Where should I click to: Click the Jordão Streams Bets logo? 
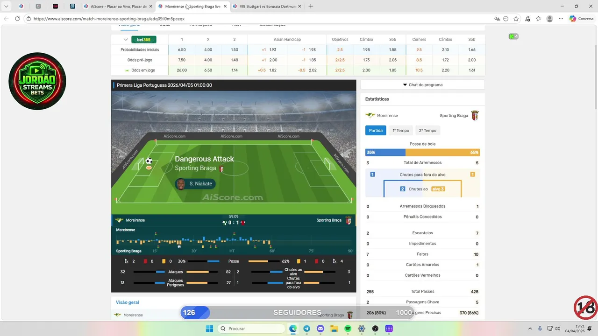pyautogui.click(x=37, y=81)
